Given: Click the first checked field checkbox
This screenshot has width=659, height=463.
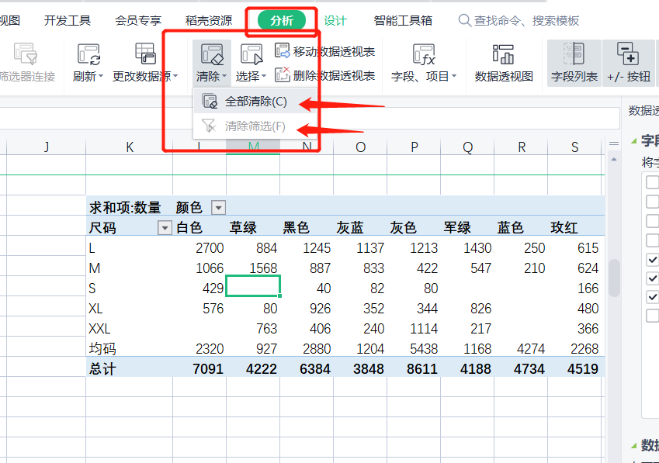Looking at the screenshot, I should pyautogui.click(x=652, y=259).
